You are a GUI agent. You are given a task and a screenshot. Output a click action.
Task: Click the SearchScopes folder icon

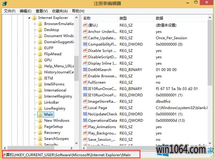pos(40,139)
